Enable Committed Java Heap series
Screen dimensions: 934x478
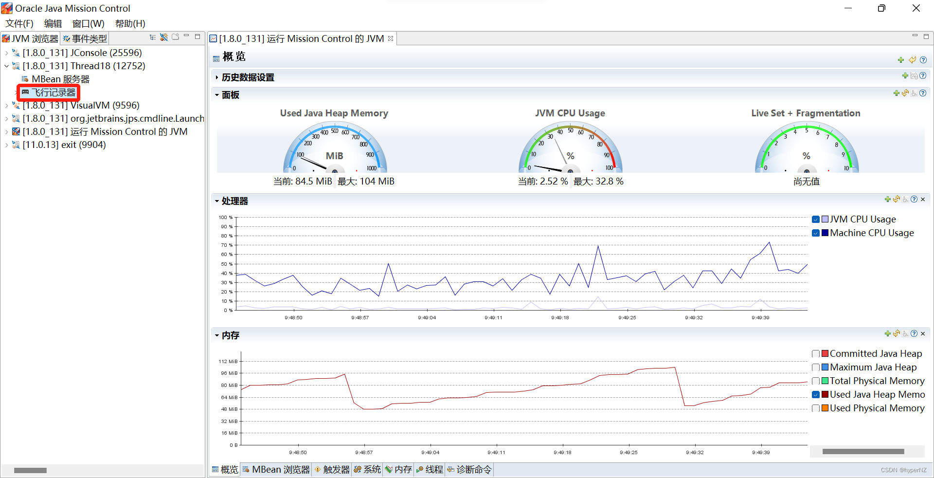point(816,354)
